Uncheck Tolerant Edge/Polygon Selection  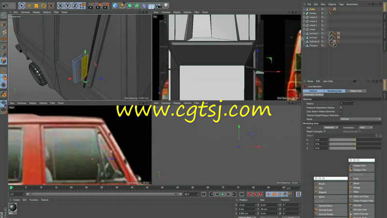pyautogui.click(x=341, y=115)
